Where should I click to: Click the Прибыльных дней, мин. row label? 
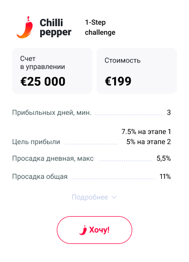tap(52, 112)
